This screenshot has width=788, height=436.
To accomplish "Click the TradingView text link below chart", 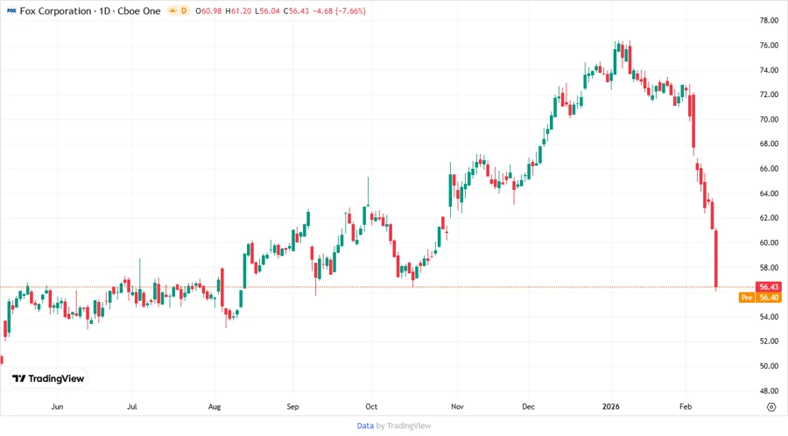I will point(409,425).
